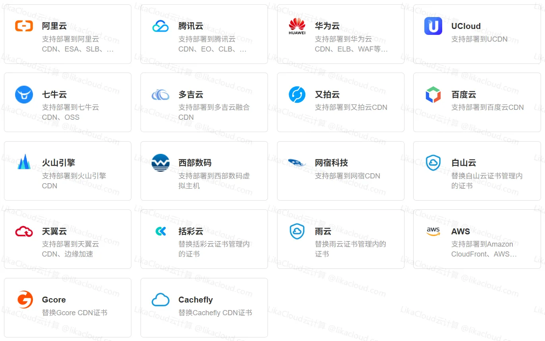Click the 雨云 shield cloud icon

(297, 231)
